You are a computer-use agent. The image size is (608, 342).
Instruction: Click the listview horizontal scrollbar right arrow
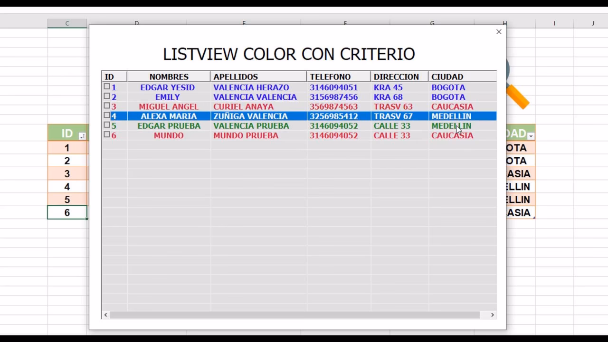(492, 314)
